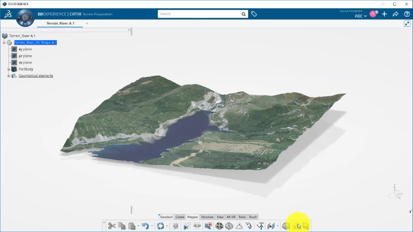Open dropdown arrow beside plane transform icon
Viewport: 413px width, 232px height.
pyautogui.click(x=277, y=226)
